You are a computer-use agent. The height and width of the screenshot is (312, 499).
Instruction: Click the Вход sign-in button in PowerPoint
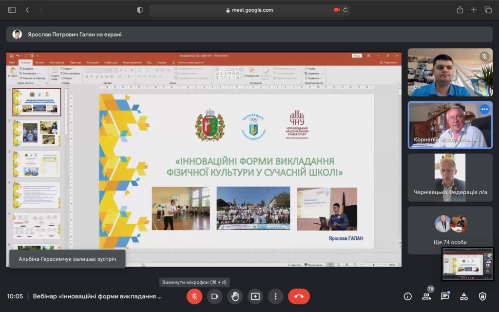tap(357, 56)
